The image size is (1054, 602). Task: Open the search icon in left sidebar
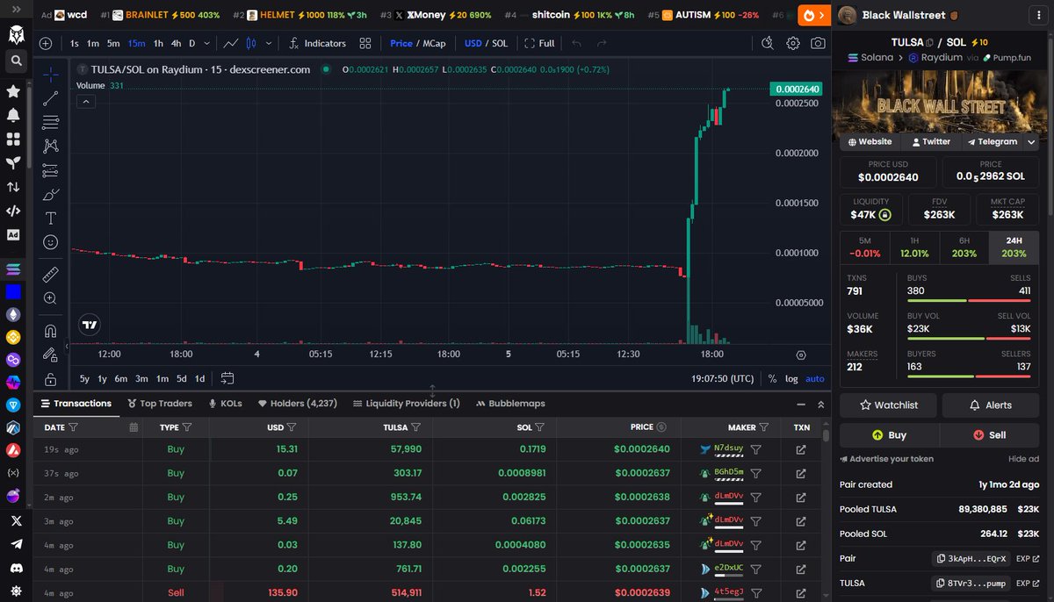15,61
